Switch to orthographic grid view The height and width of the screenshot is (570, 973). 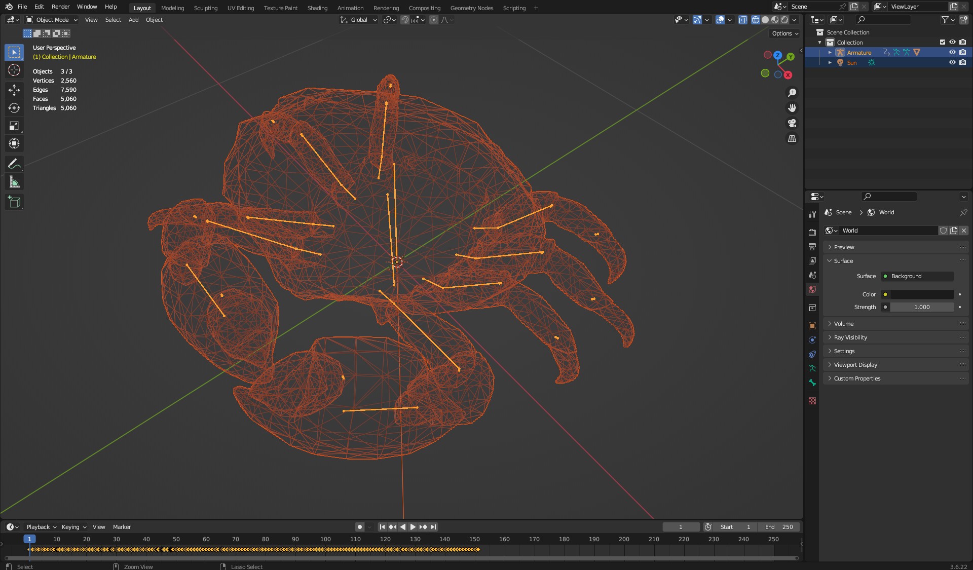tap(792, 139)
